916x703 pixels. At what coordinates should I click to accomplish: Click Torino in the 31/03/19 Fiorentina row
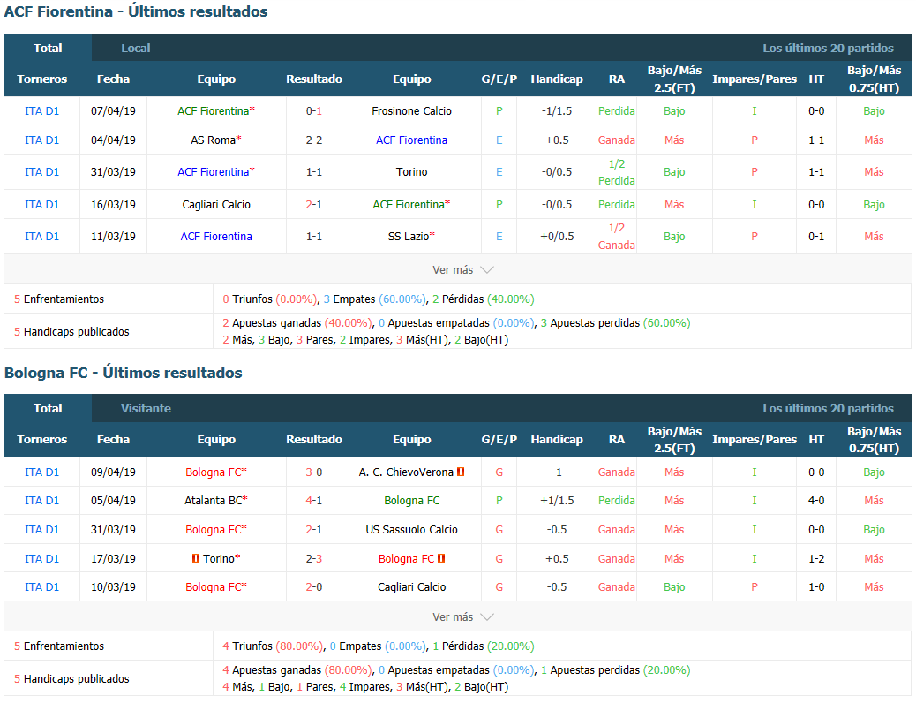pyautogui.click(x=412, y=172)
